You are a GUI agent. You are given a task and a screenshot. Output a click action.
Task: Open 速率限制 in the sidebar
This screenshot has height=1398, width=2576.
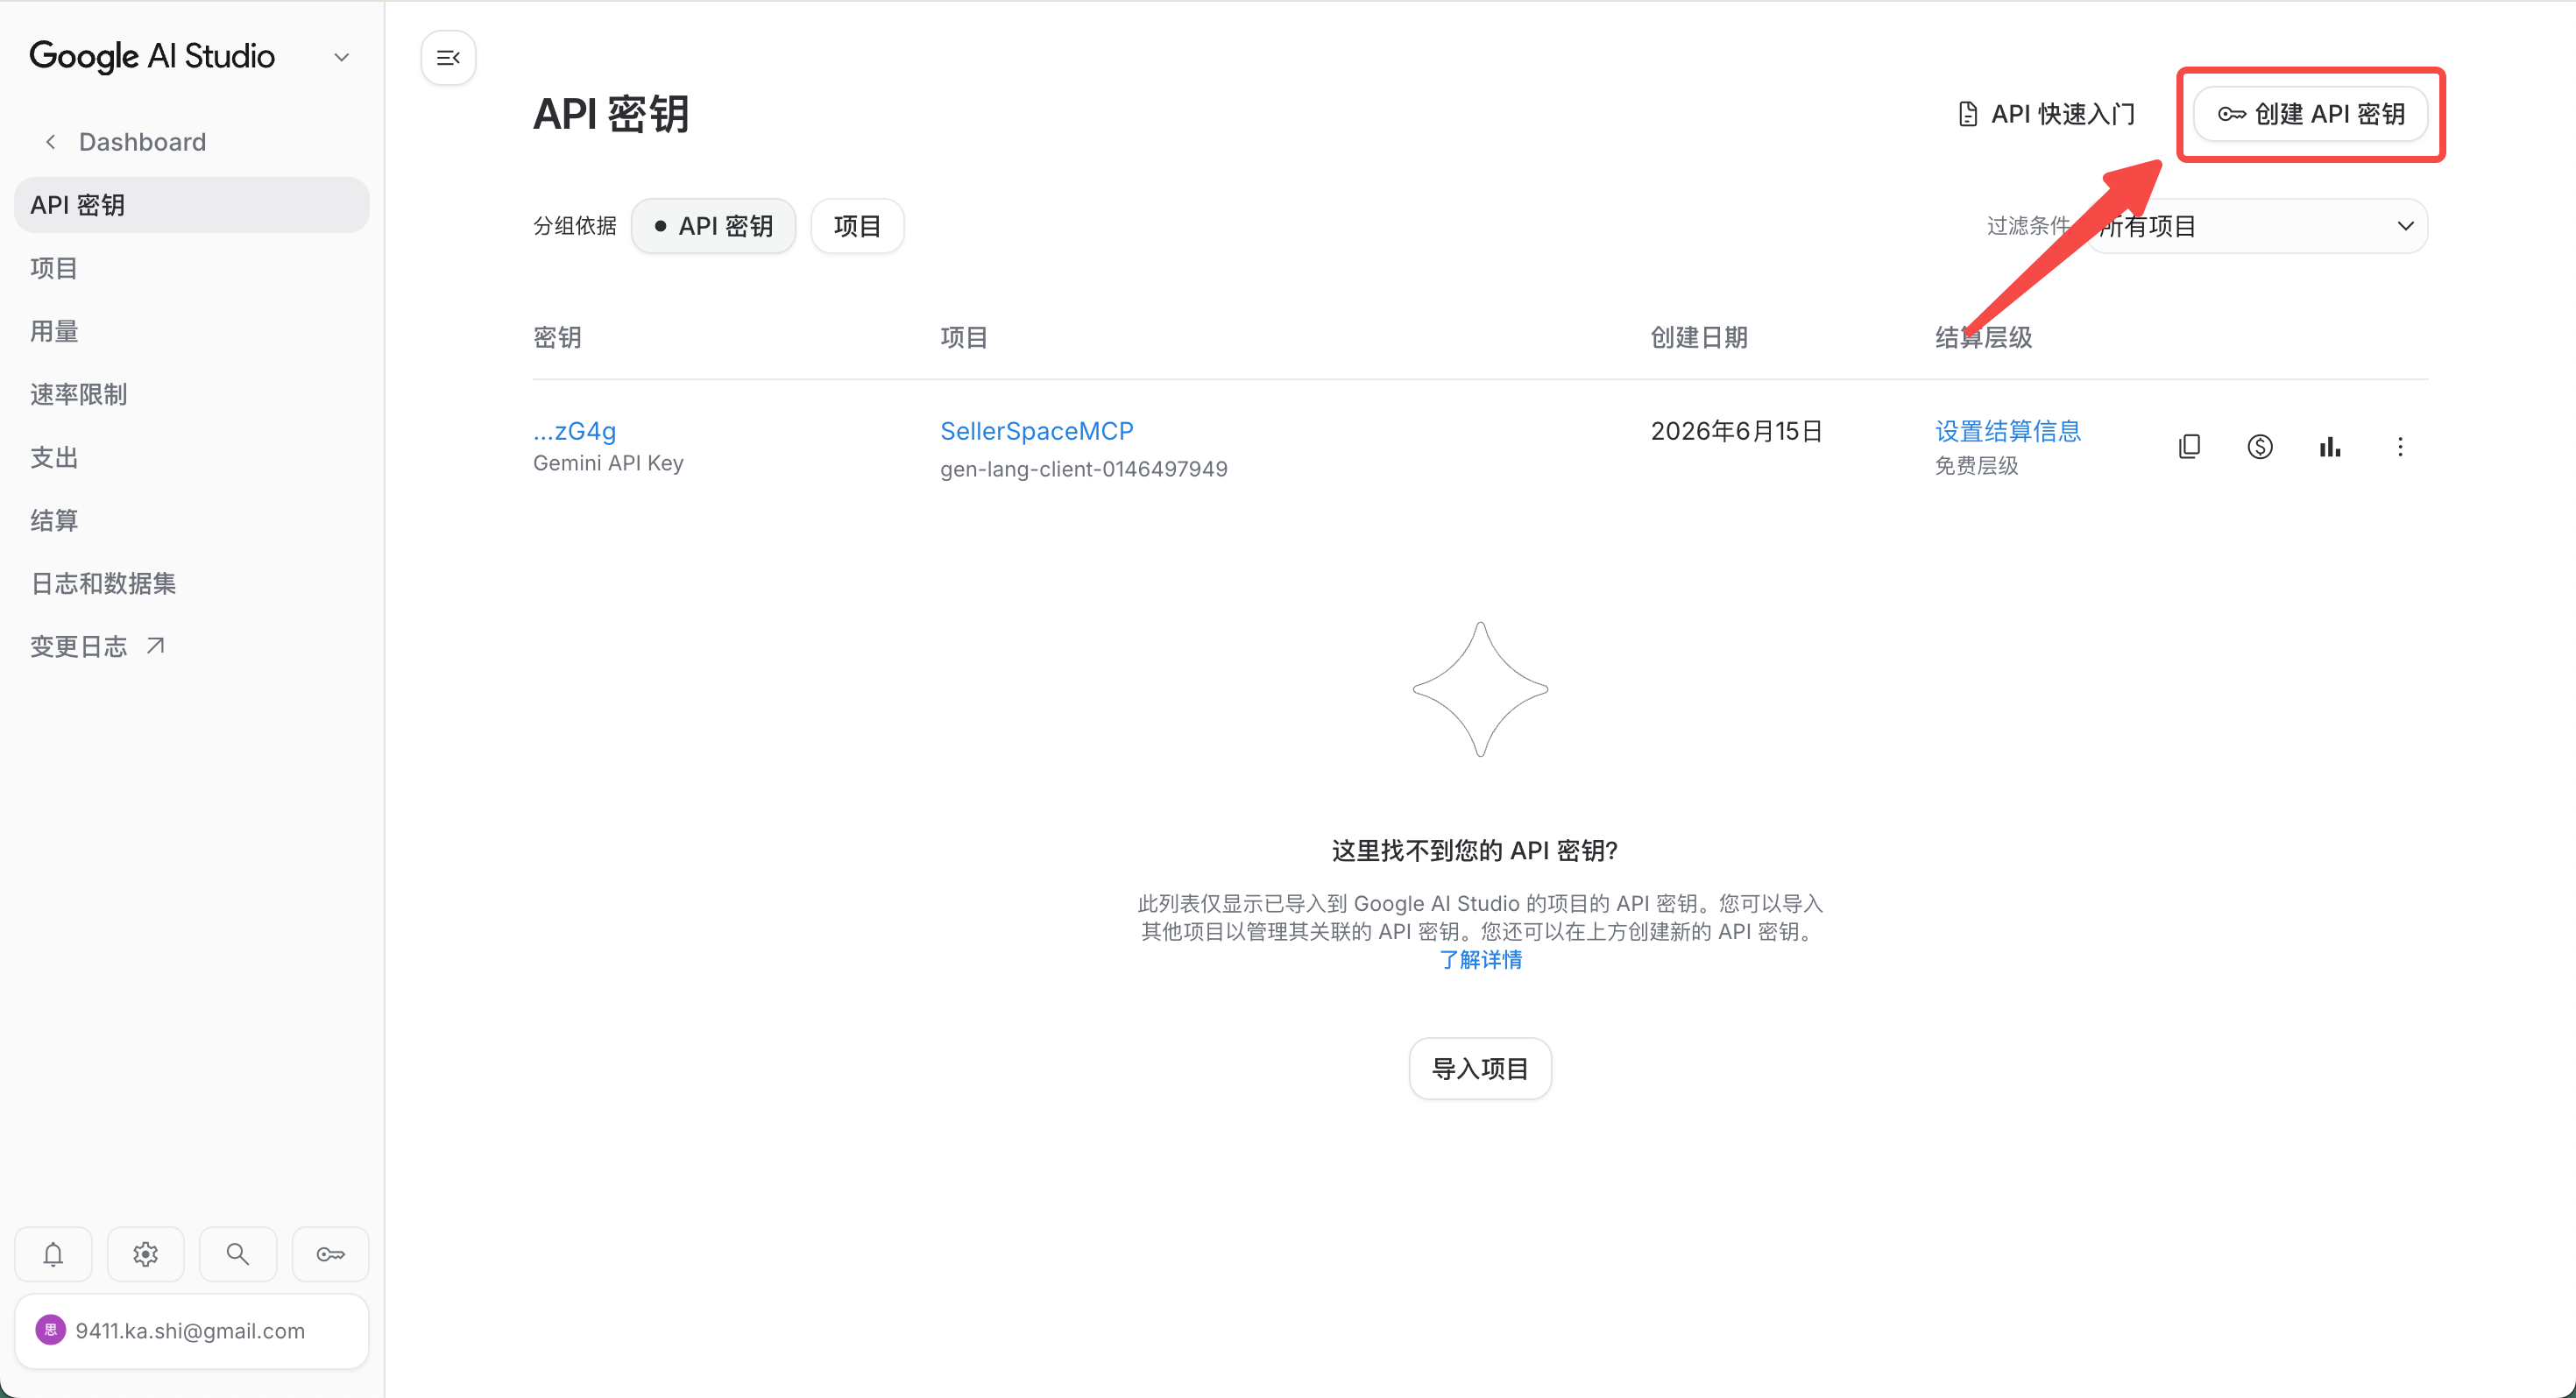(79, 394)
